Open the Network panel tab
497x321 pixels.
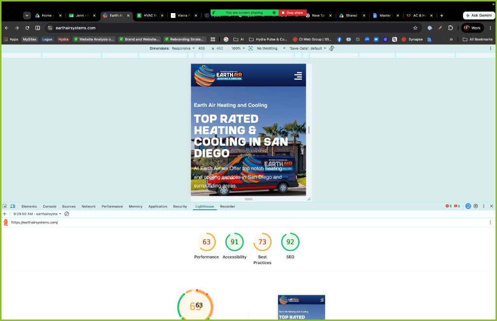pyautogui.click(x=88, y=206)
